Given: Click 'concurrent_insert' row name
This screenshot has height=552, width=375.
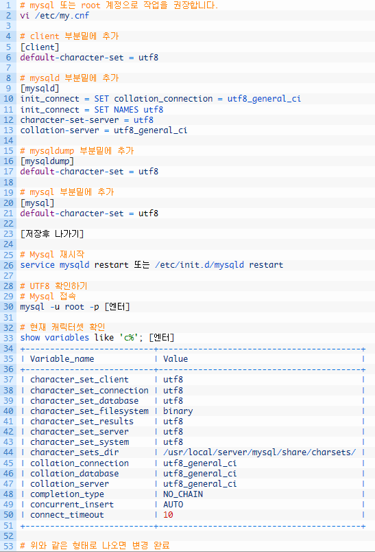Looking at the screenshot, I should 72,505.
